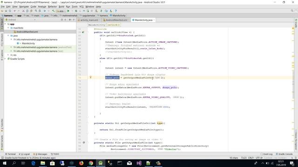Click CRLF line separator in status bar

pos(251,158)
